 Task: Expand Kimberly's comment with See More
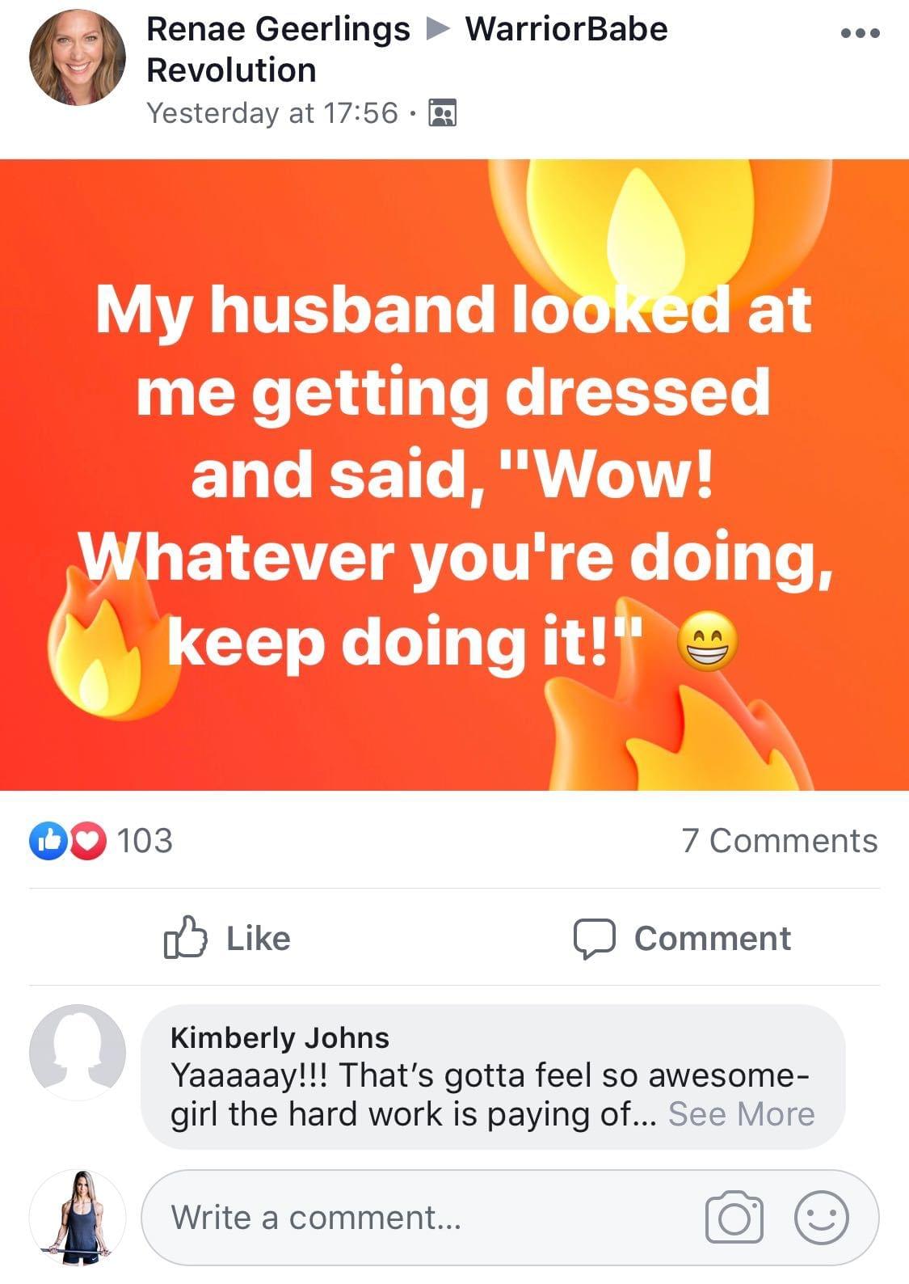pos(741,1114)
